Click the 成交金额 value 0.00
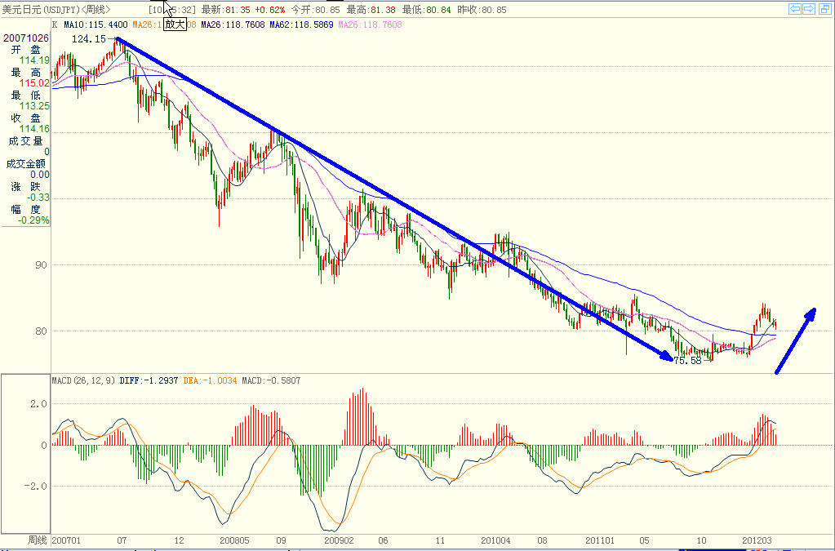Screen dimensions: 835x551 click(39, 175)
